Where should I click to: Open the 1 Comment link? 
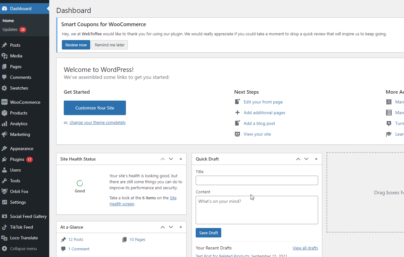(x=79, y=249)
